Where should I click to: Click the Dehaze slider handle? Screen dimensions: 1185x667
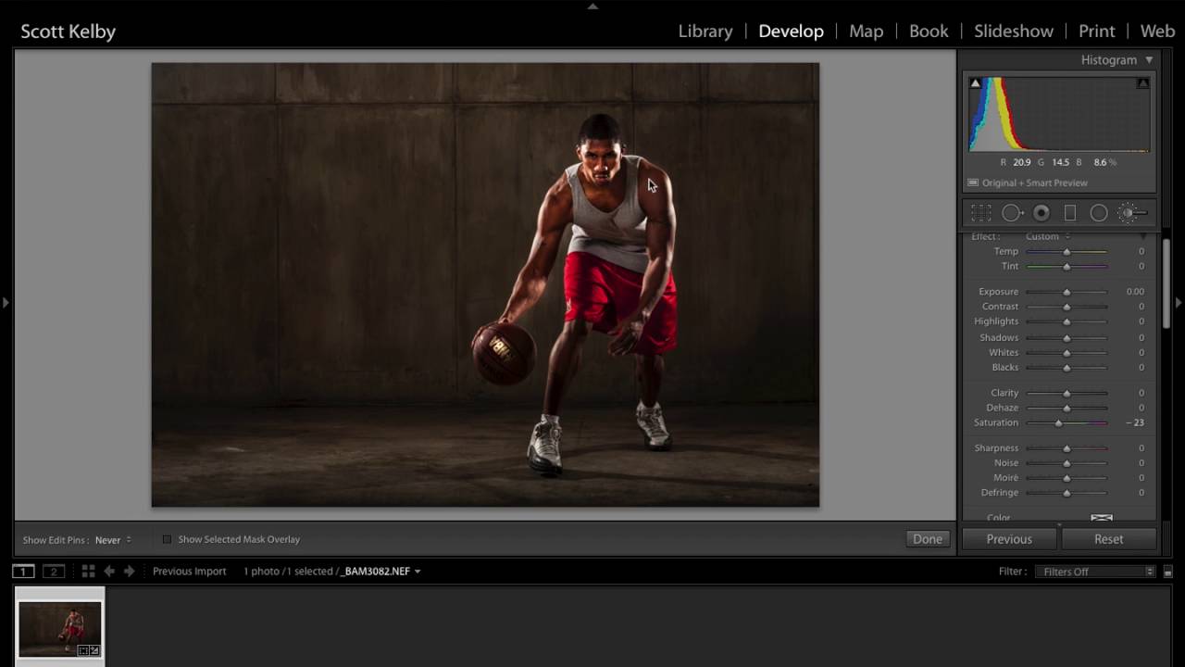pos(1066,408)
